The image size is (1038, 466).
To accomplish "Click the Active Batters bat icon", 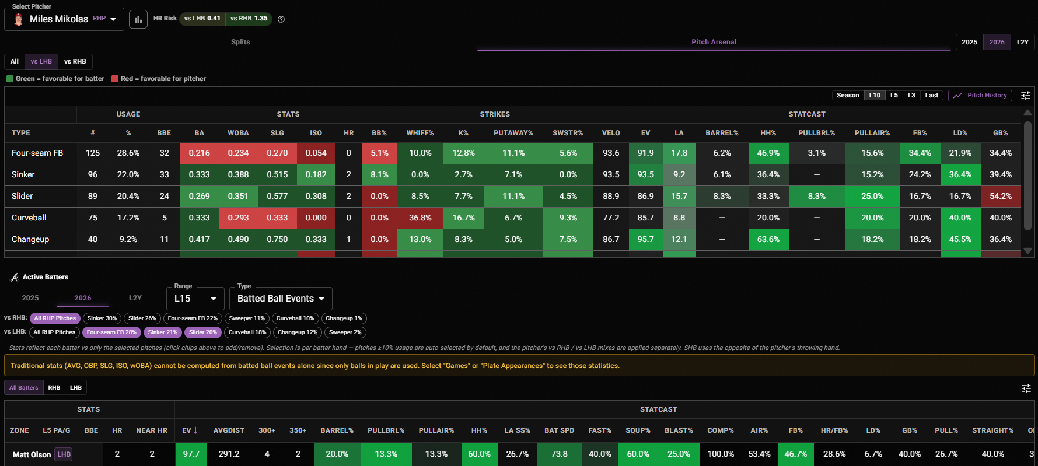I will click(15, 277).
